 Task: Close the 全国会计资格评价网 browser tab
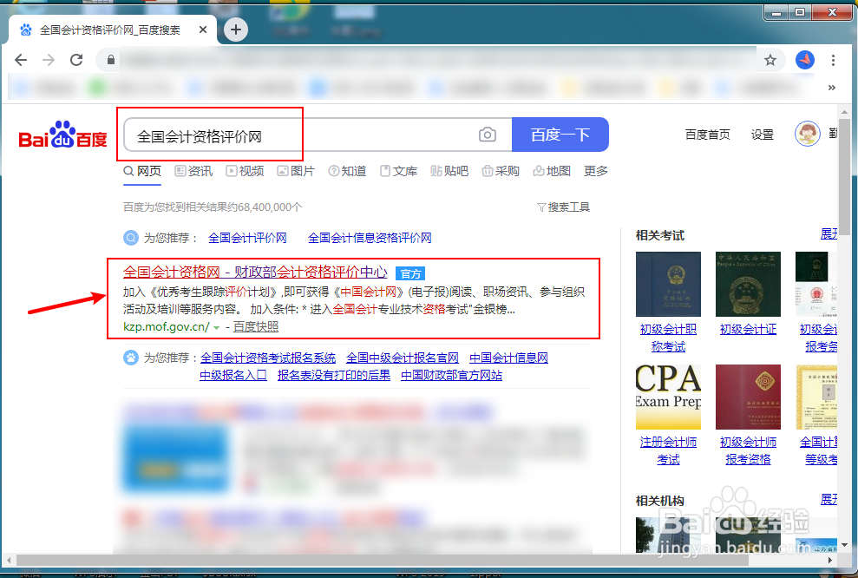click(x=202, y=30)
